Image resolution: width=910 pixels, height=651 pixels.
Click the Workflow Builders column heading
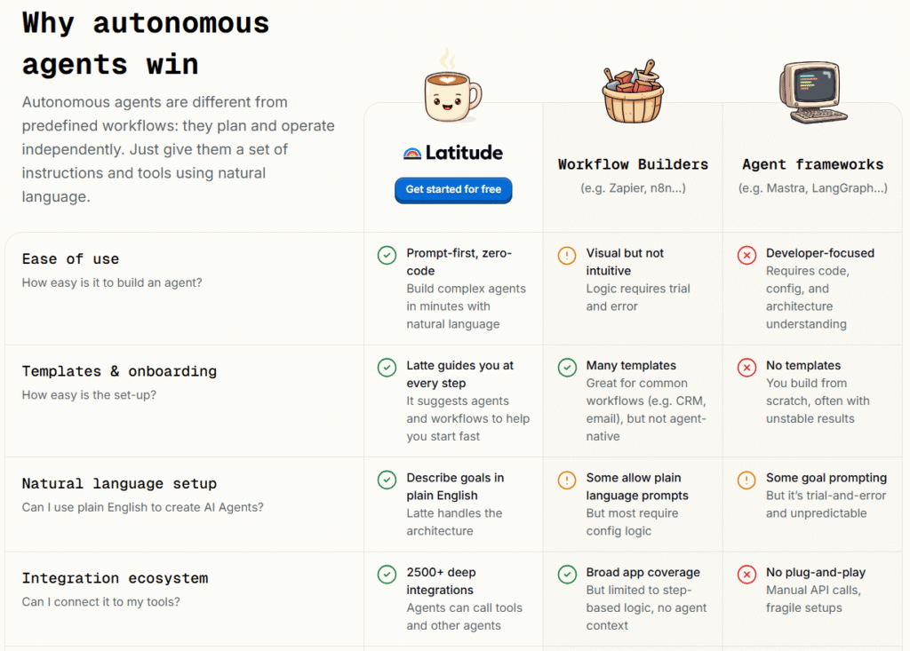(633, 165)
